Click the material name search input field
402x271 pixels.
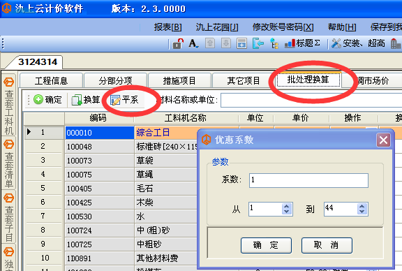coord(311,100)
